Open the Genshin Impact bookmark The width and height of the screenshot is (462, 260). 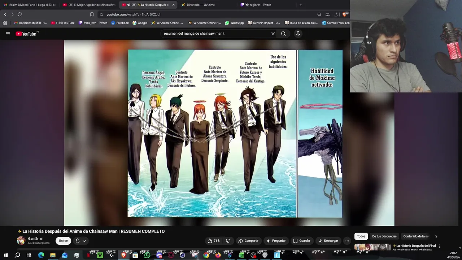click(x=263, y=23)
